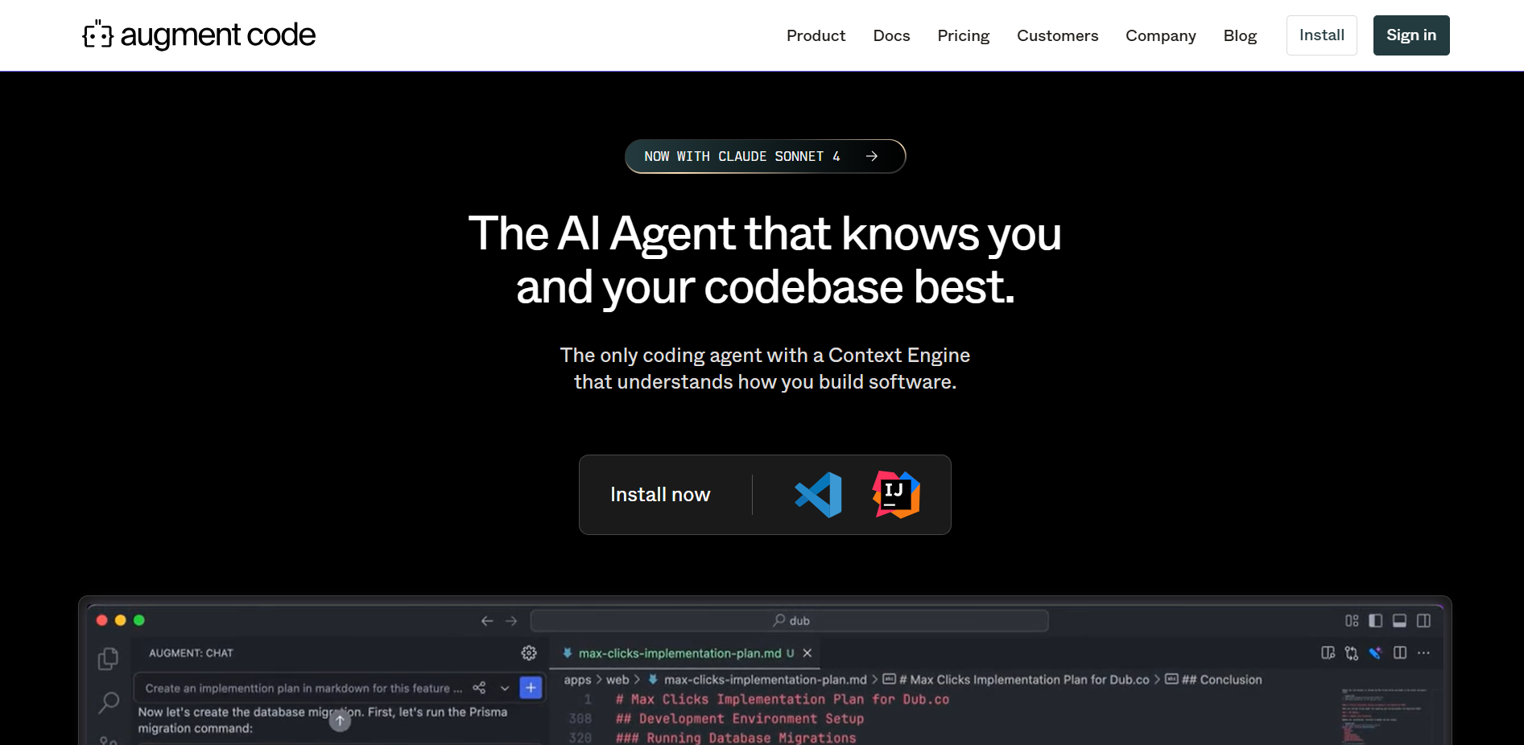Click the Install button in header

pos(1322,35)
